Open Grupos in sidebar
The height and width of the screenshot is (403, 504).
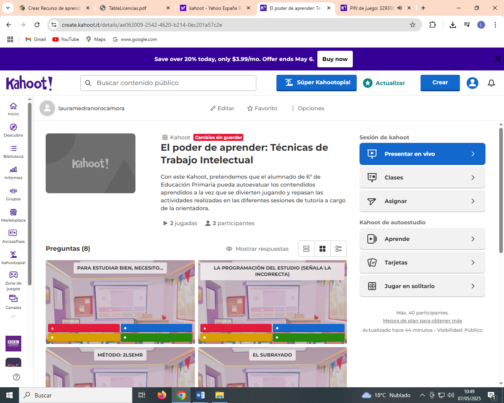(x=13, y=194)
